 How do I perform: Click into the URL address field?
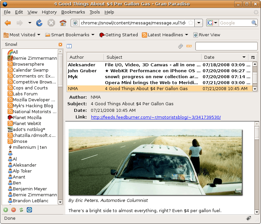[133, 23]
